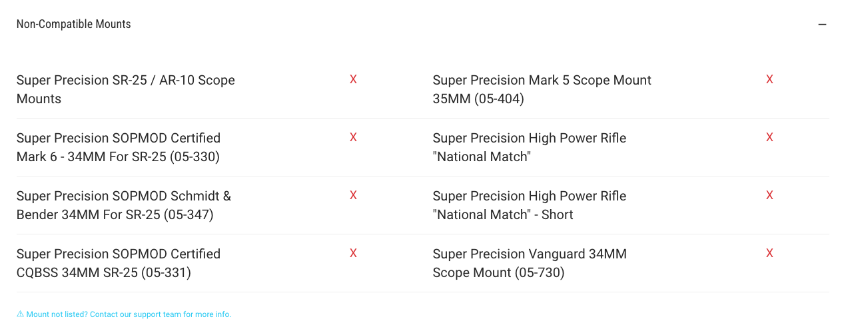Screen dimensions: 848x331
Task: Select "National Match" - Short mount entry
Action: [x=530, y=205]
